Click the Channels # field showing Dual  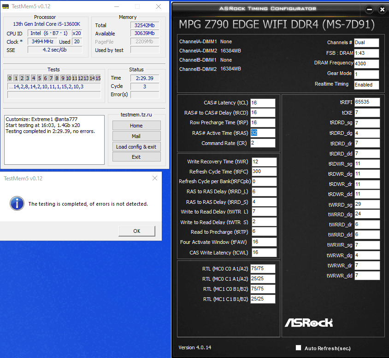366,43
